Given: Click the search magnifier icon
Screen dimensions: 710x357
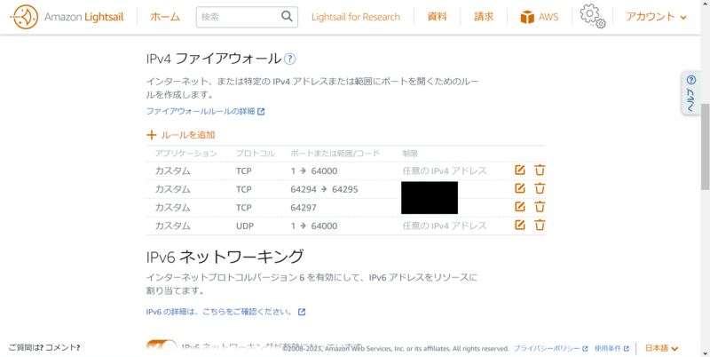Looking at the screenshot, I should 287,17.
